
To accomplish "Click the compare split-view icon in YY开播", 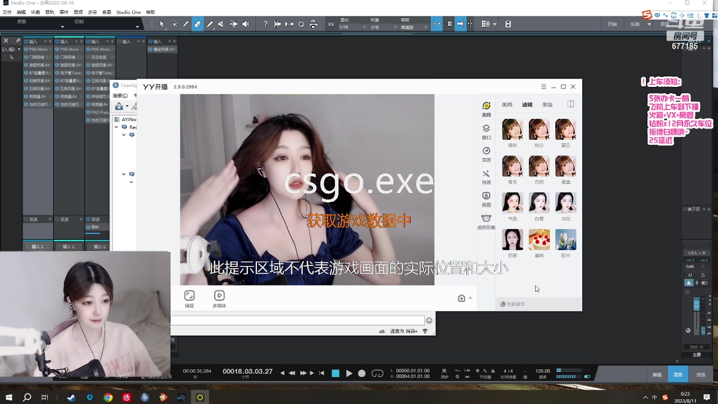I will [x=570, y=104].
